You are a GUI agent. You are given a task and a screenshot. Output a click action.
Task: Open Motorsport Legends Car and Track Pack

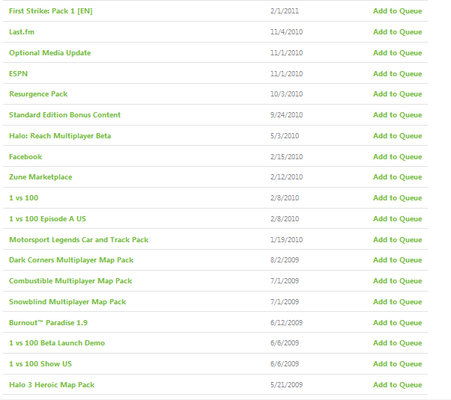79,240
